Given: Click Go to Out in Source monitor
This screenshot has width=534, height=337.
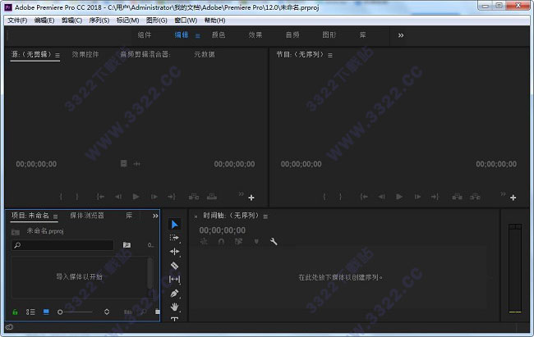Looking at the screenshot, I should pos(172,197).
